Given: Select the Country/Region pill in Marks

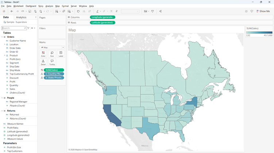Looking at the screenshot, I should [x=54, y=74].
